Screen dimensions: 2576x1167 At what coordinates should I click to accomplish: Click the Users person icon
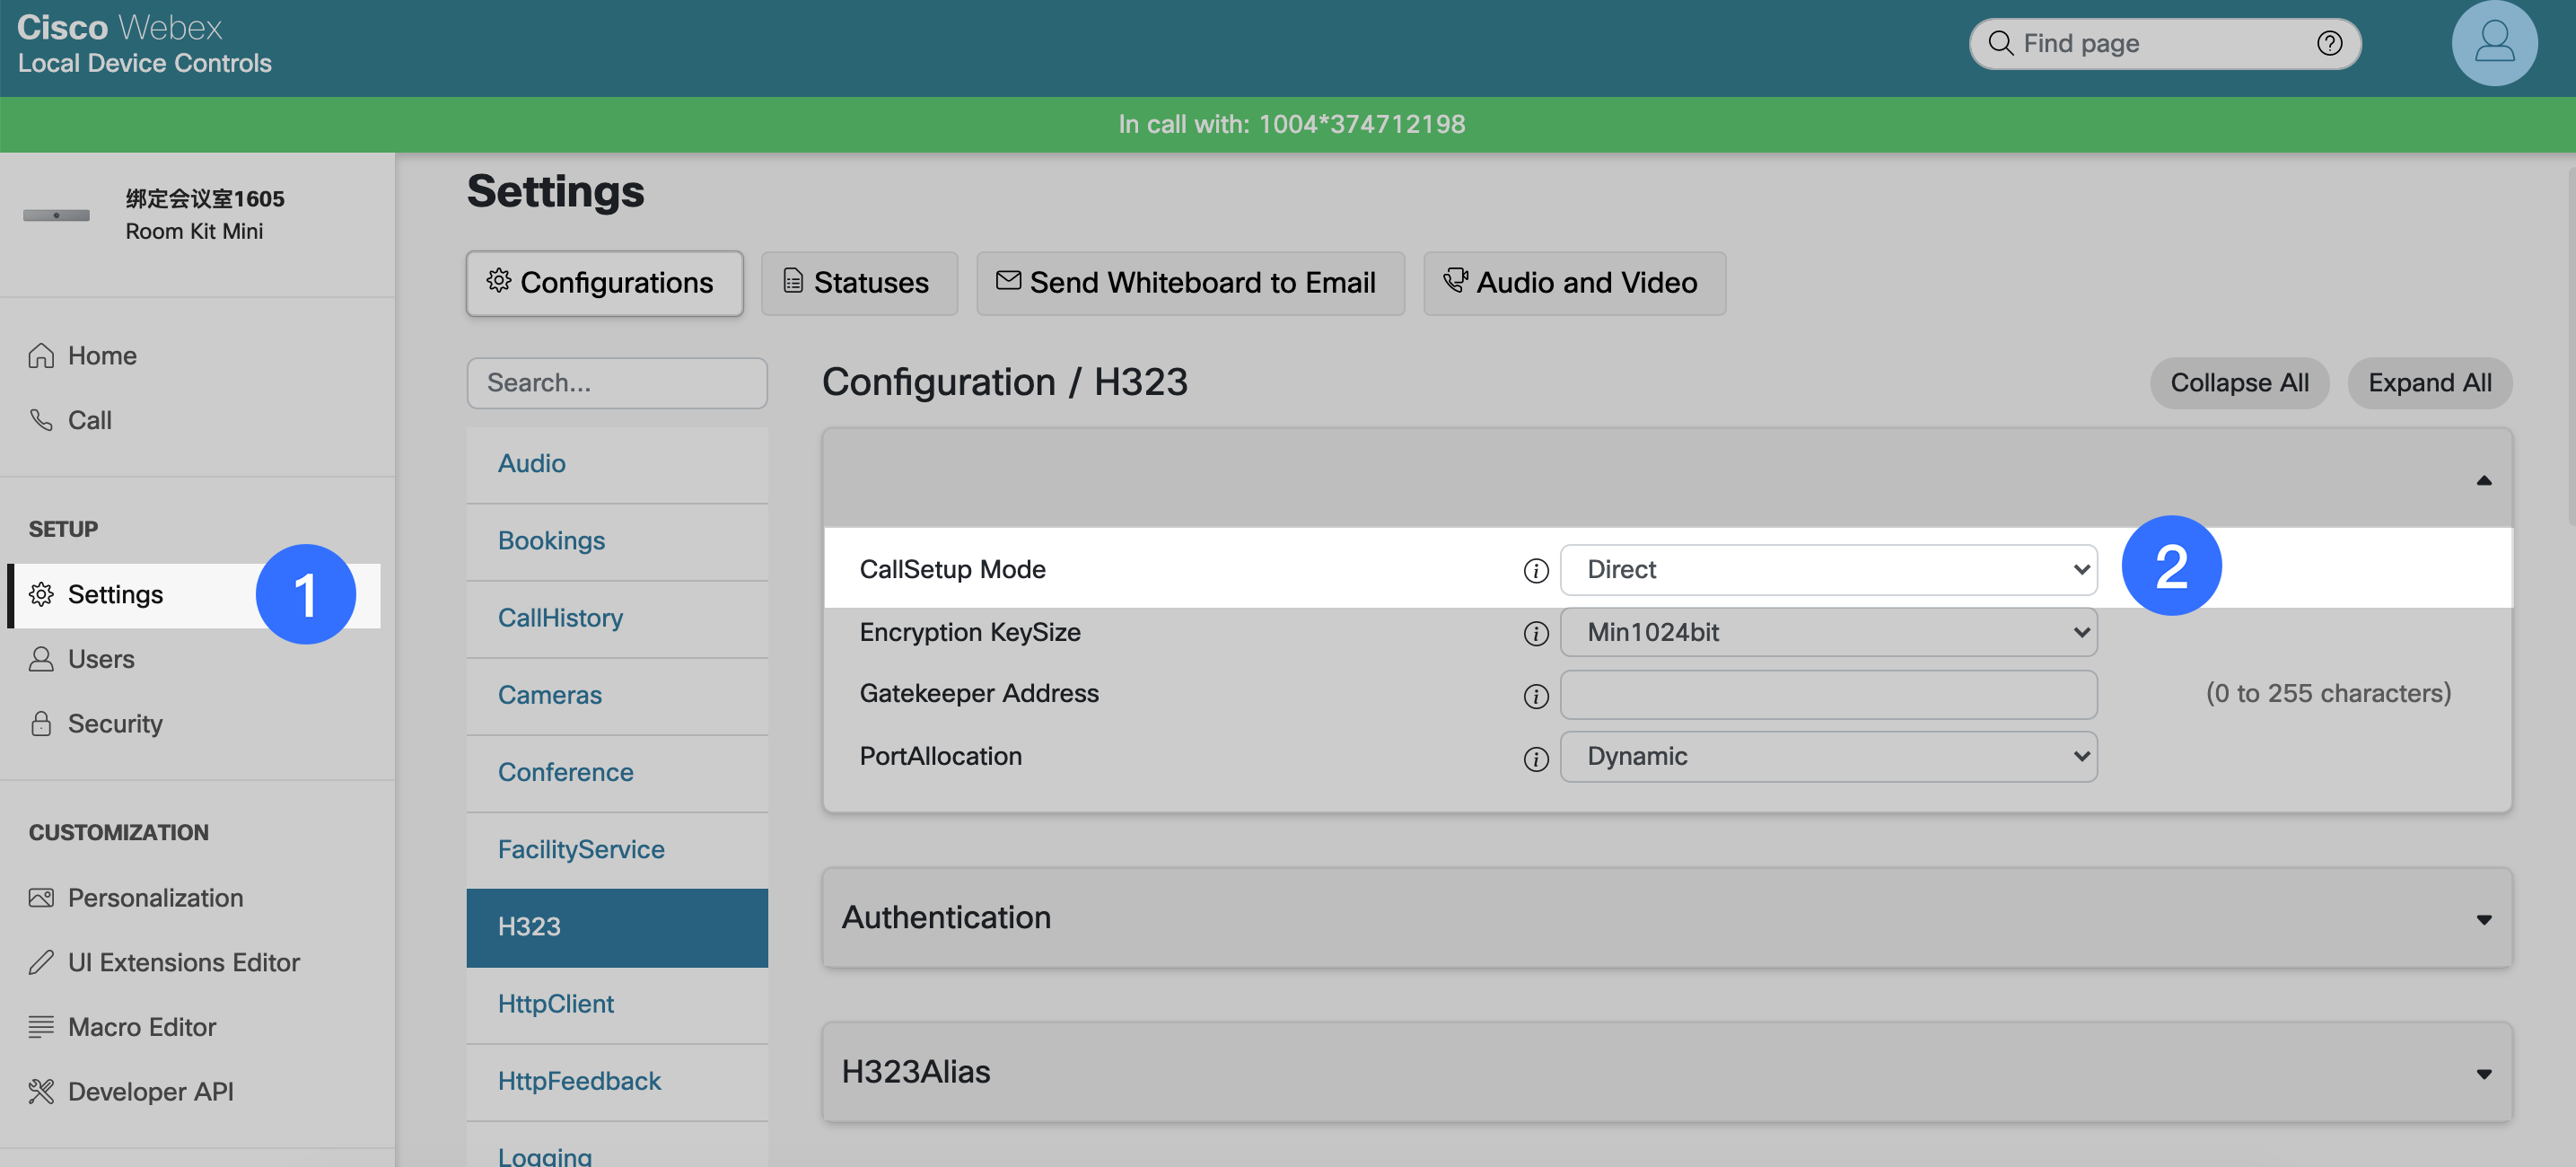tap(41, 659)
